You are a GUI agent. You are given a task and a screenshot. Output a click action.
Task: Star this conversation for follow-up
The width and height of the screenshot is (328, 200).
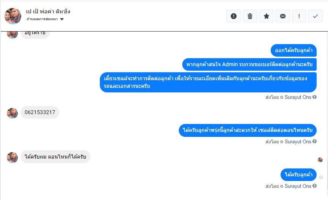[266, 16]
